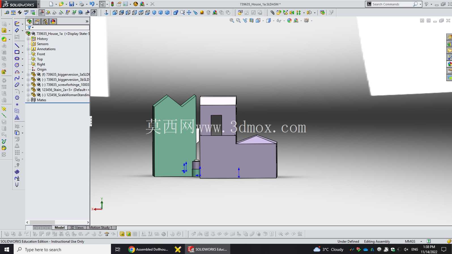Select the Spline sketch tool
Screen dimensions: 452x254
click(17, 78)
